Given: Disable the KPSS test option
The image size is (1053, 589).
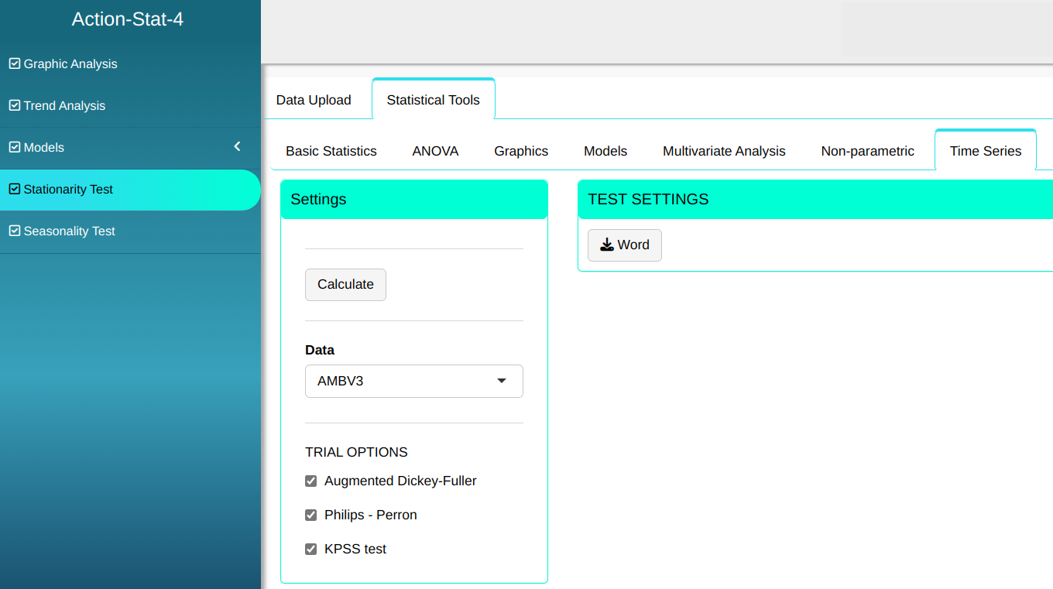Looking at the screenshot, I should (x=311, y=549).
